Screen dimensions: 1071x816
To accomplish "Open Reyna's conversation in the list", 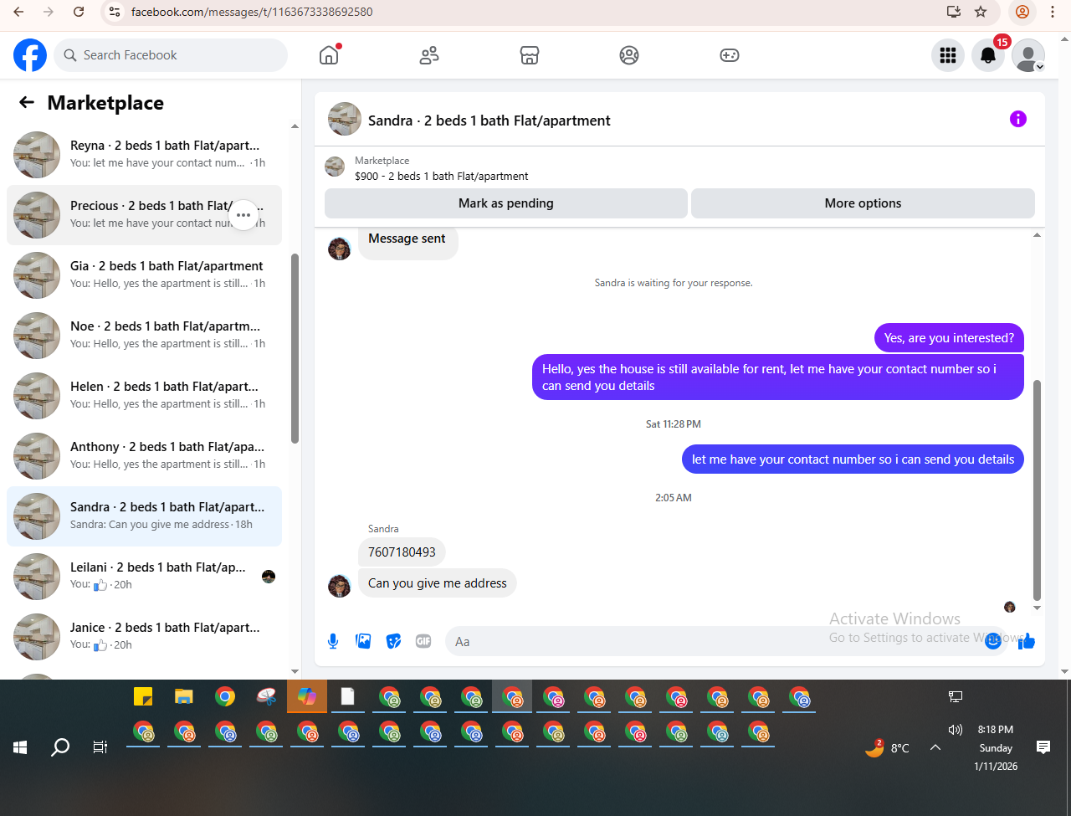I will point(144,155).
